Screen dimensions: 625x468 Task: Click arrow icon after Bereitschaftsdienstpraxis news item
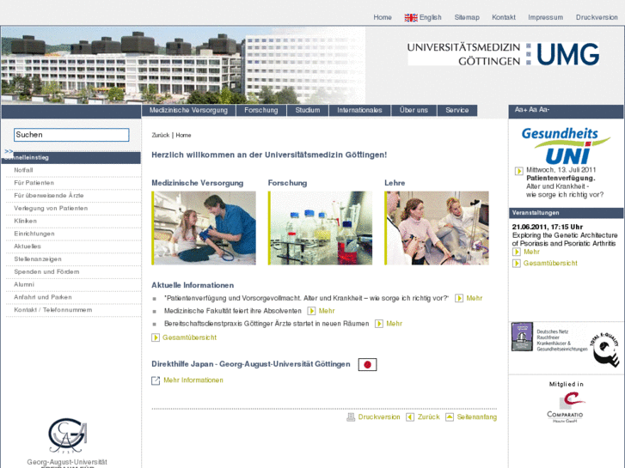[378, 324]
